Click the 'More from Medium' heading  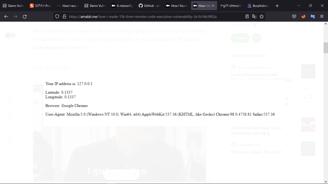248,56
